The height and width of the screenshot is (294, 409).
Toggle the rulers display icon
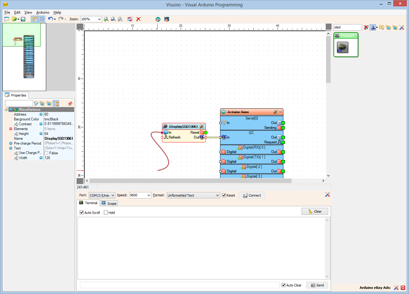pos(35,19)
